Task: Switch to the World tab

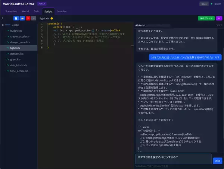Action: click(x=25, y=12)
